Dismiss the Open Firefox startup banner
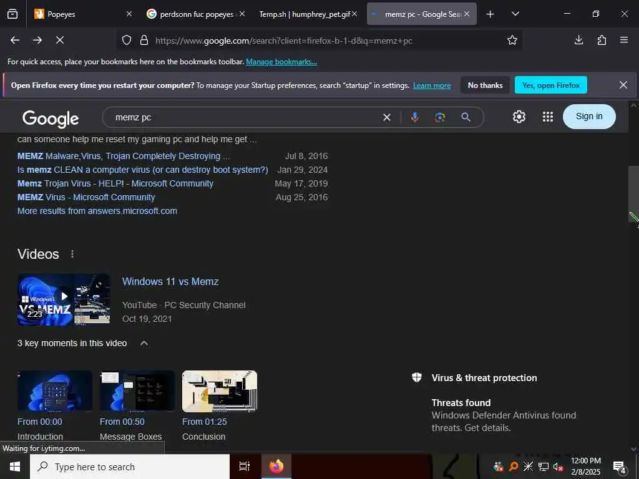The height and width of the screenshot is (479, 639). point(623,85)
